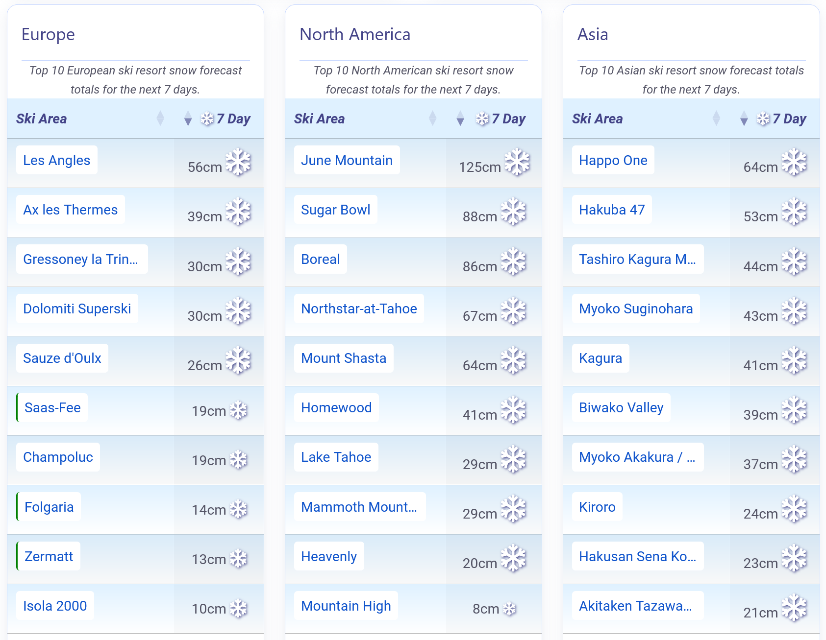The height and width of the screenshot is (640, 826).
Task: Click the North America 7 Day column header
Action: pos(508,119)
